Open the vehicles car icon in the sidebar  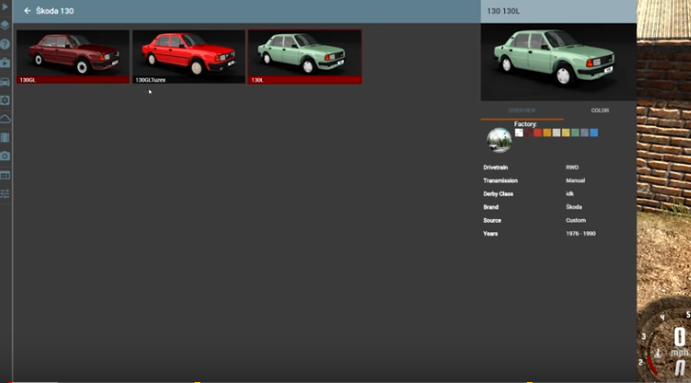click(5, 82)
